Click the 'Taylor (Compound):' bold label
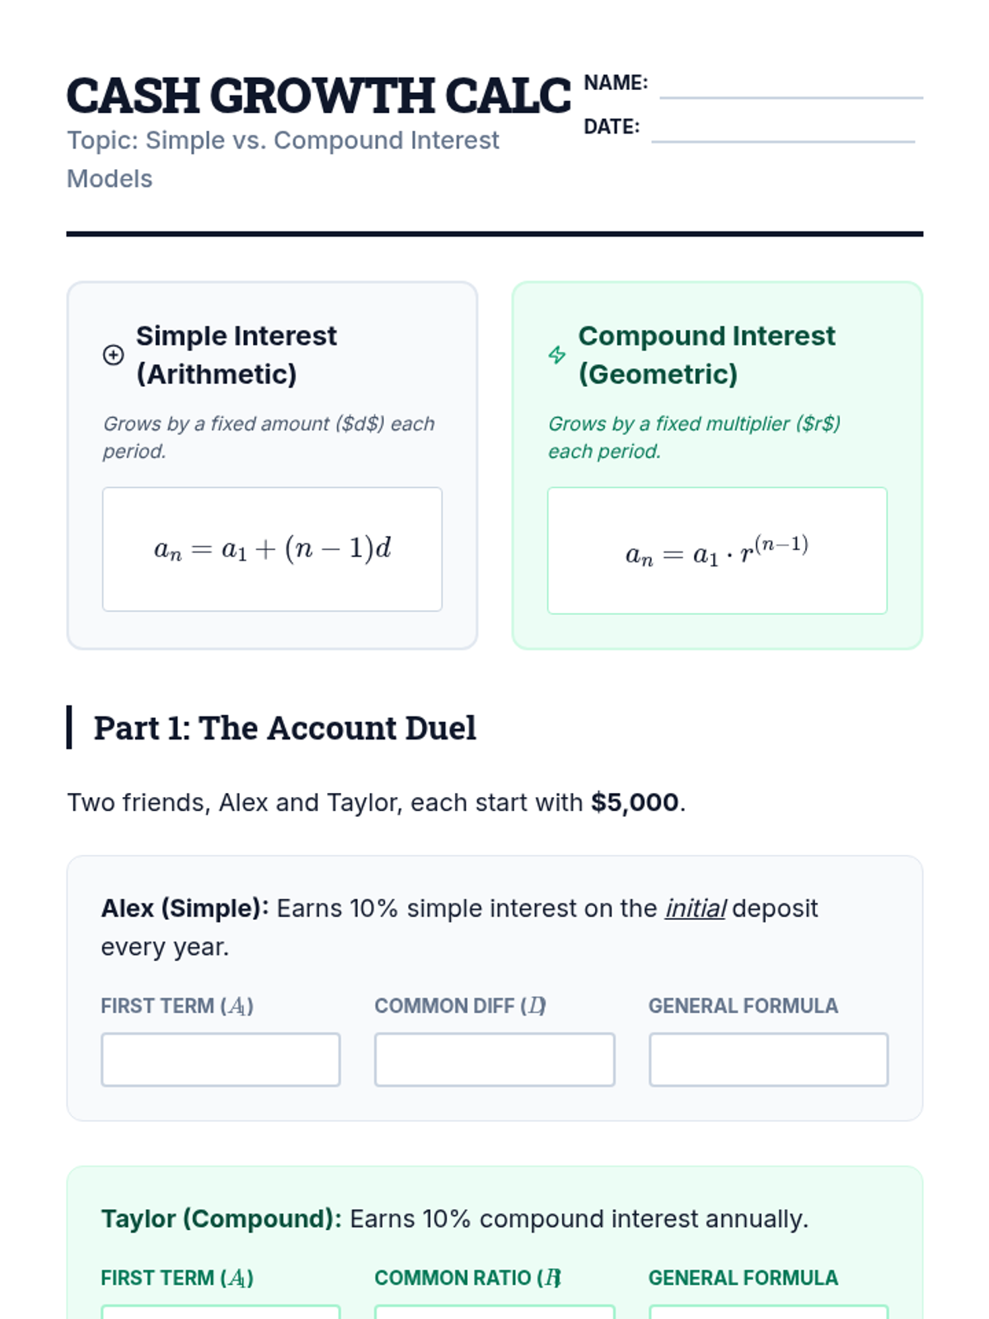The image size is (989, 1319). pyautogui.click(x=221, y=1218)
